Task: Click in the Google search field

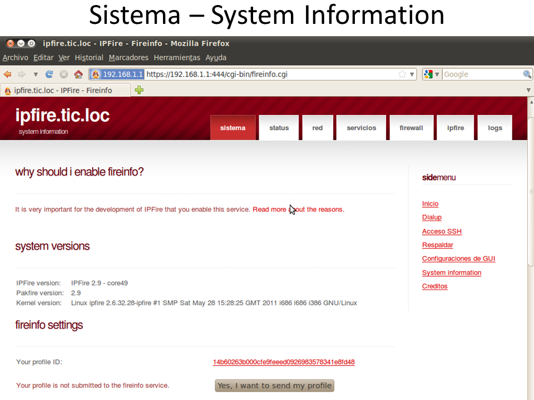Action: click(x=481, y=74)
